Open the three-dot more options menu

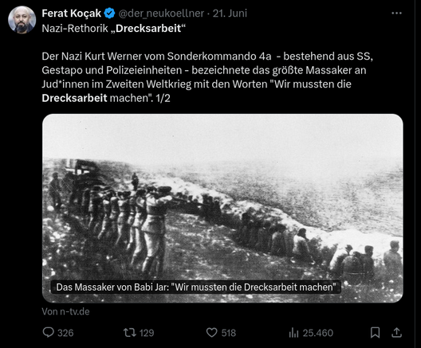(396, 13)
